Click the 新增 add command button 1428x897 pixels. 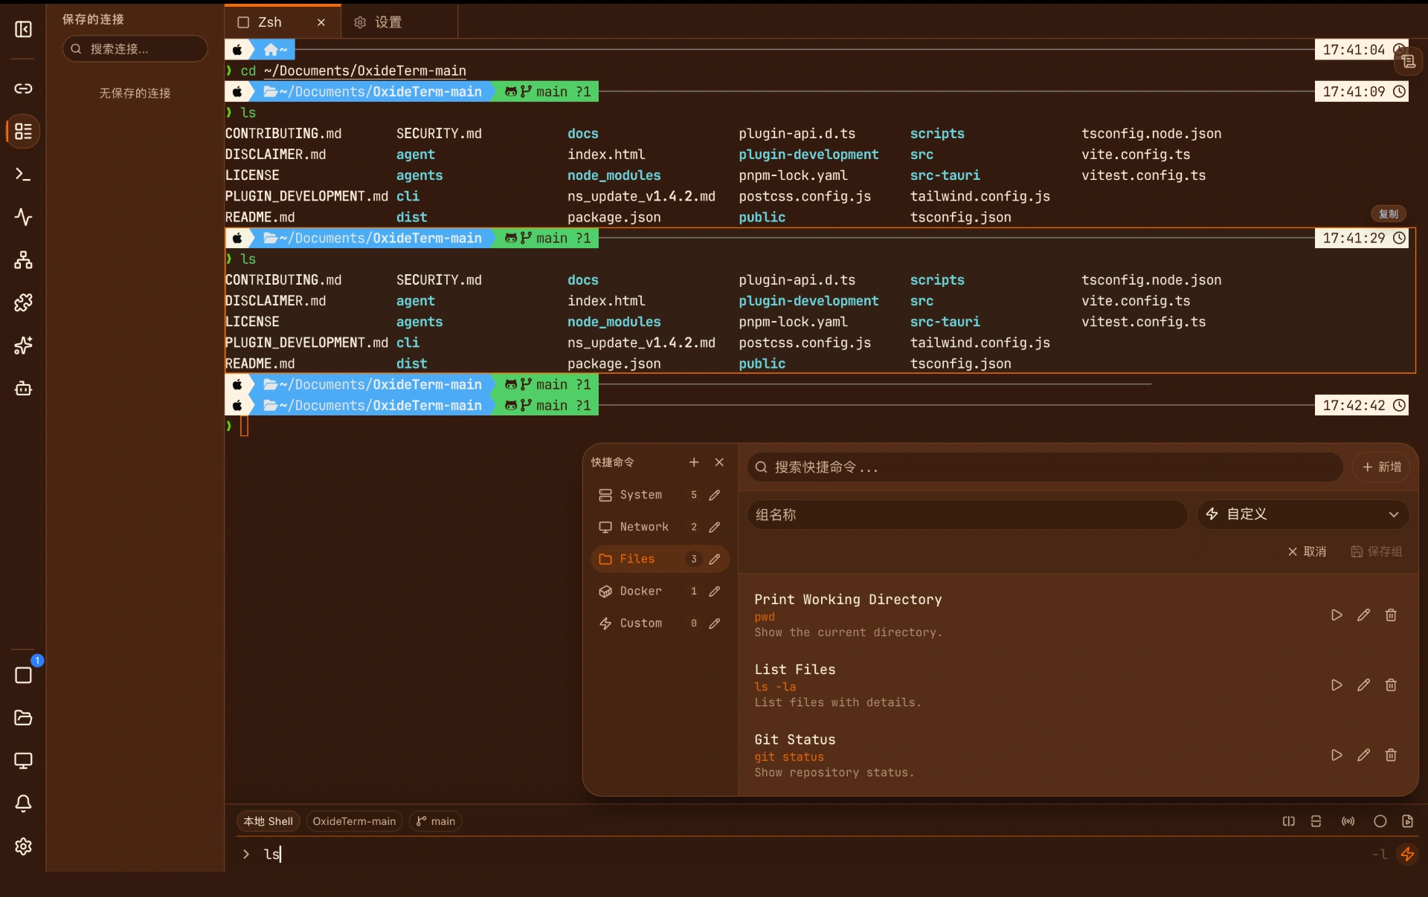1381,467
